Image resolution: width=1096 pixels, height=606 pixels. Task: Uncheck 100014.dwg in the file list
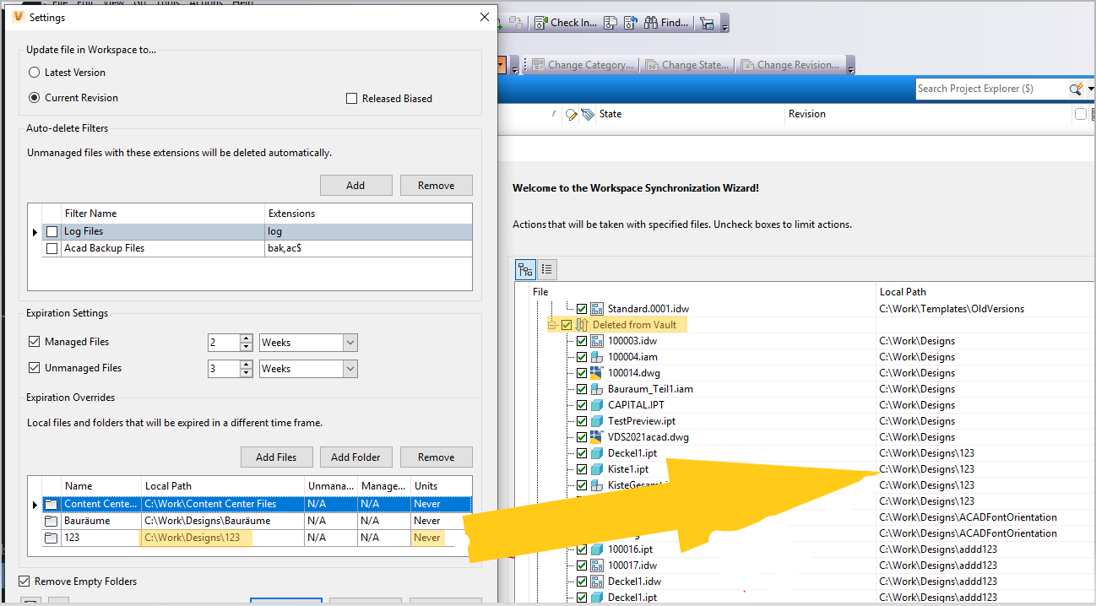(x=581, y=372)
